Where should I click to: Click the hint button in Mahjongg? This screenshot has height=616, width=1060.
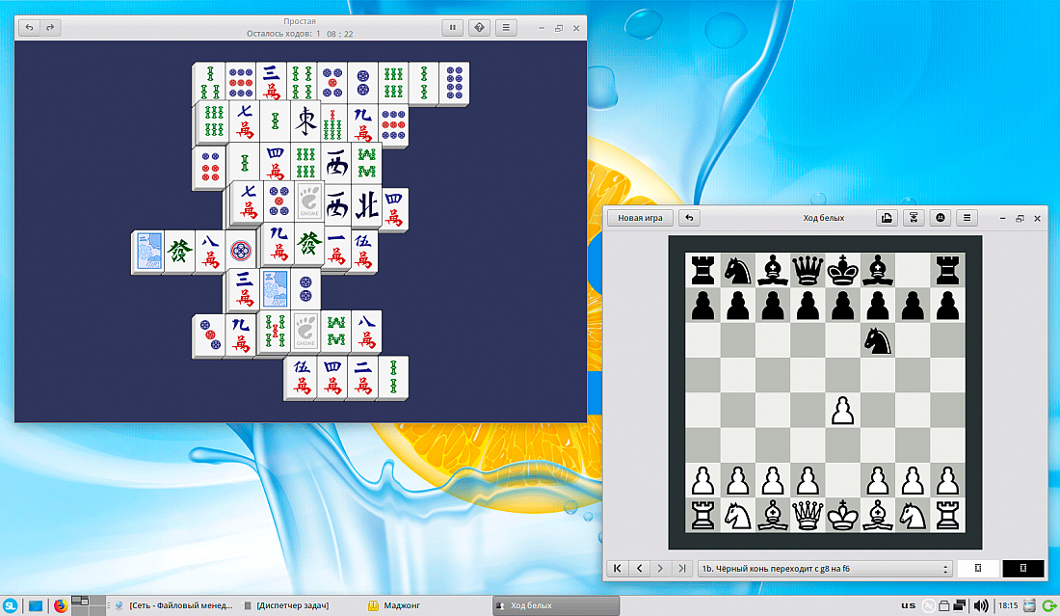[x=479, y=27]
